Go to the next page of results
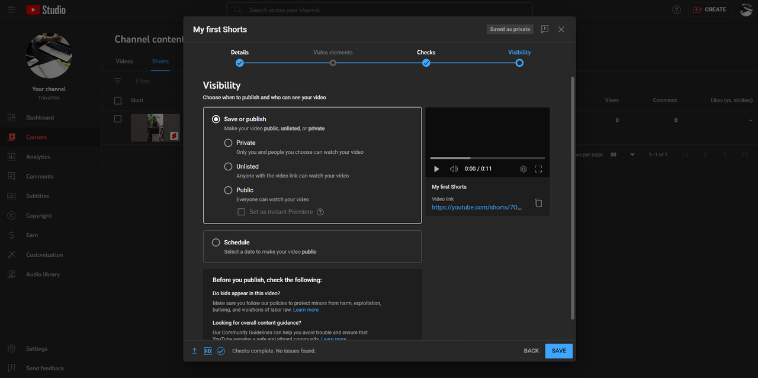The width and height of the screenshot is (758, 378). pyautogui.click(x=725, y=154)
